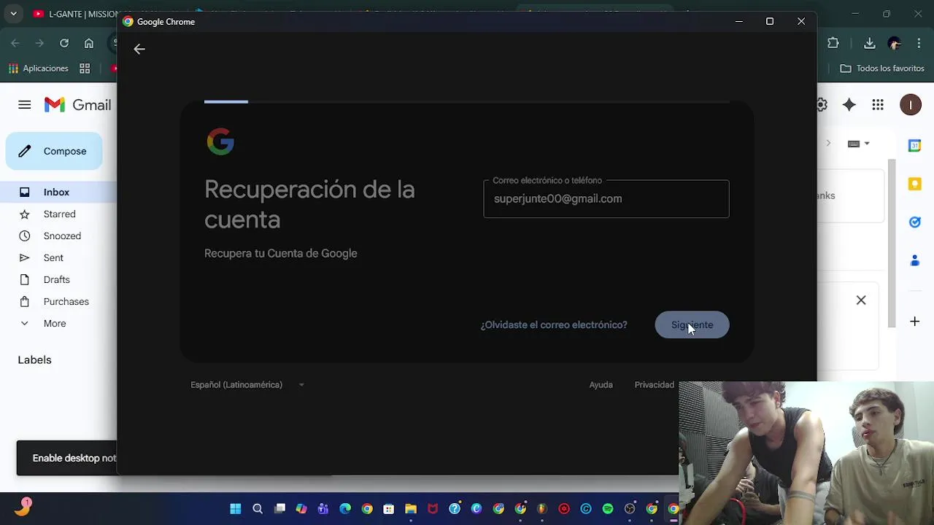Open the Inbox folder
Screen dimensions: 934x525
click(56, 192)
